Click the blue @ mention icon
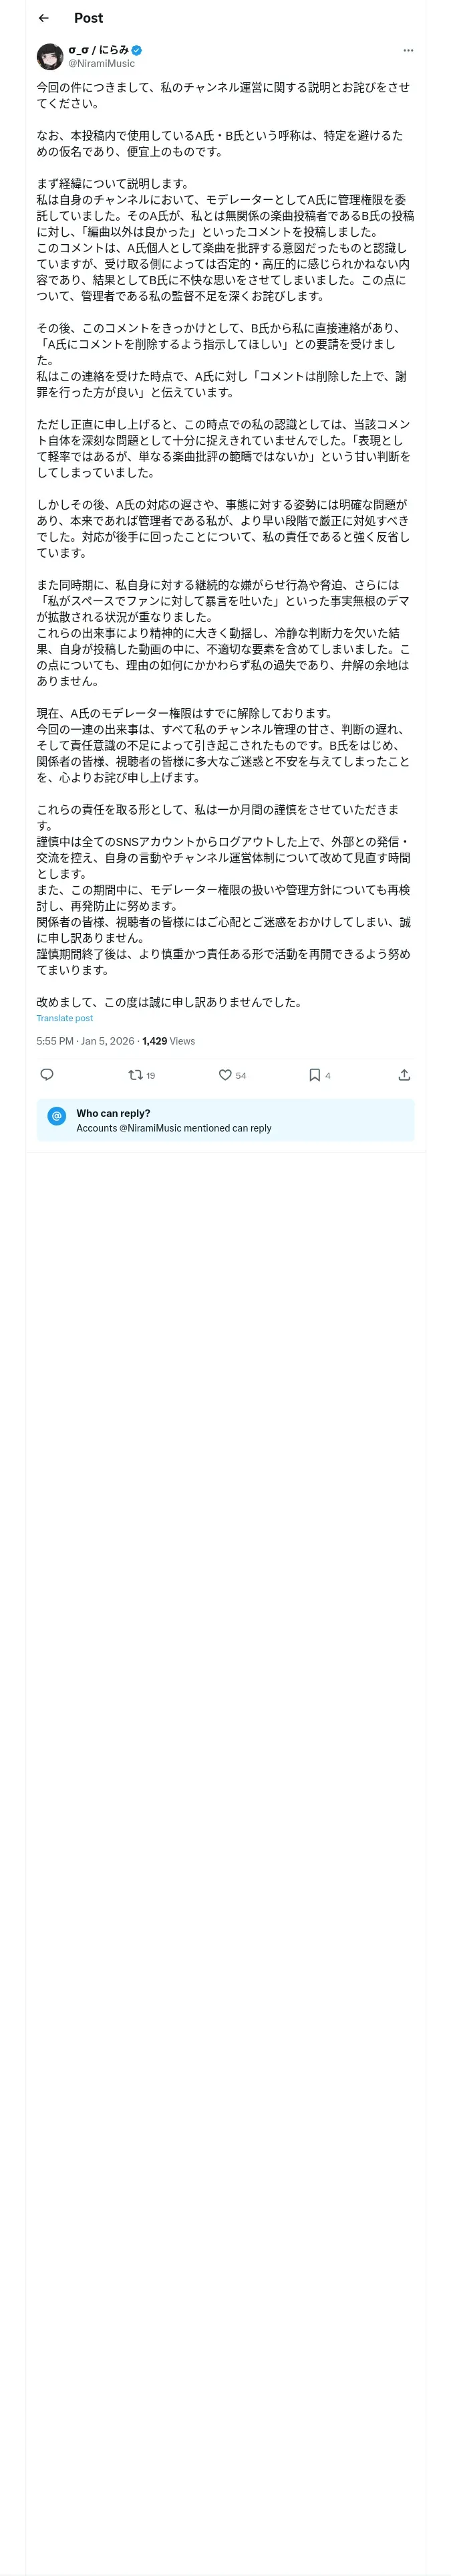The image size is (451, 2576). 56,1115
